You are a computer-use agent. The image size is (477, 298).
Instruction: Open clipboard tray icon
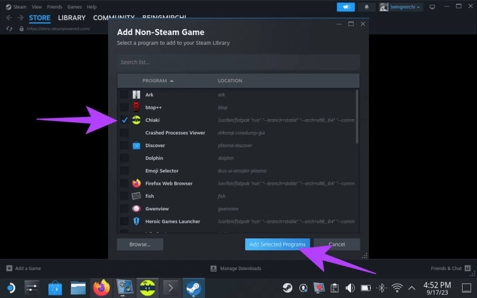click(334, 288)
